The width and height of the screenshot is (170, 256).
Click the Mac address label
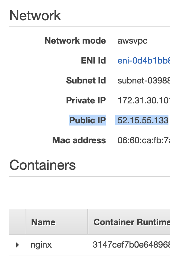79,140
